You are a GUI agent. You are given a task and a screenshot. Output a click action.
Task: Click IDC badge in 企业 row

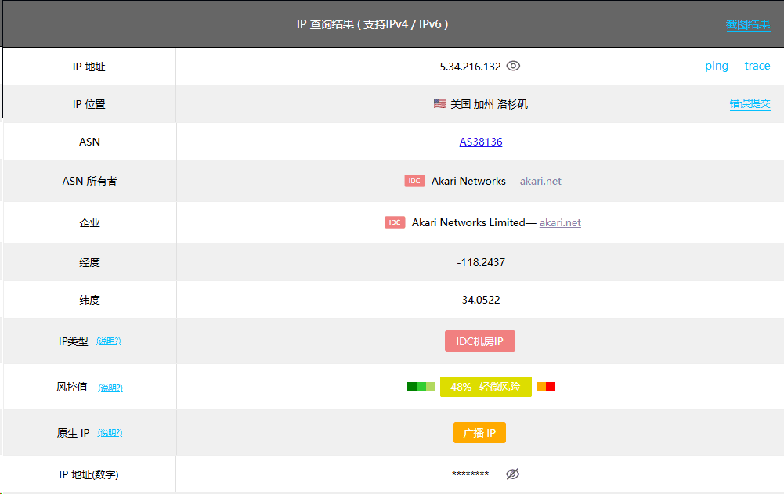(x=395, y=222)
